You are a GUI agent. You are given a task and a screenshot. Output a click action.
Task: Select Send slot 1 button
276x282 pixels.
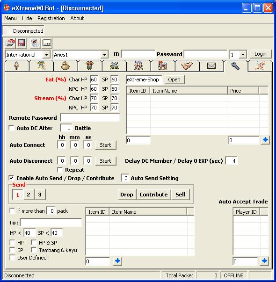pos(18,195)
